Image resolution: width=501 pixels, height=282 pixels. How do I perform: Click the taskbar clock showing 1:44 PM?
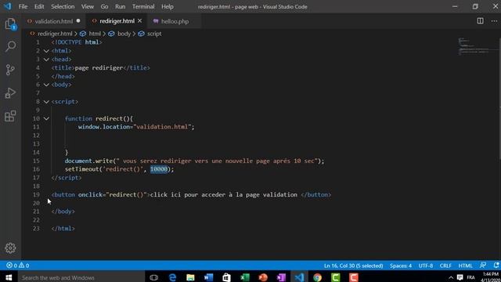coord(490,277)
